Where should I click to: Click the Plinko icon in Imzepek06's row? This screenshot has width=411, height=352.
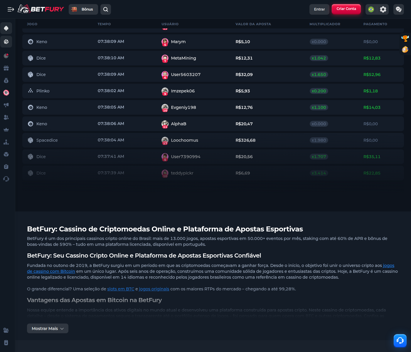click(31, 91)
